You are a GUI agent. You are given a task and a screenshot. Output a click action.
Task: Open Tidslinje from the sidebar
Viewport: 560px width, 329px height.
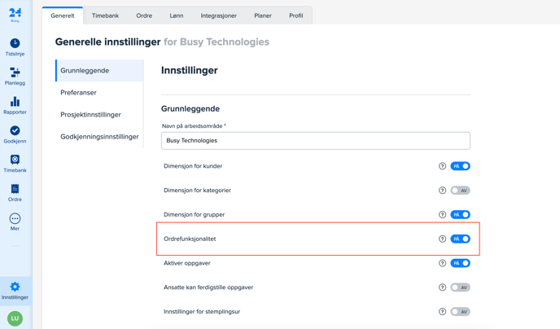pyautogui.click(x=15, y=47)
